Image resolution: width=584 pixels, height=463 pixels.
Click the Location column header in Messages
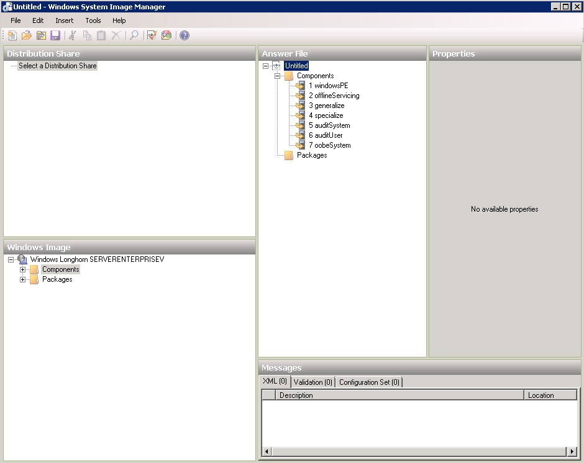(x=550, y=395)
